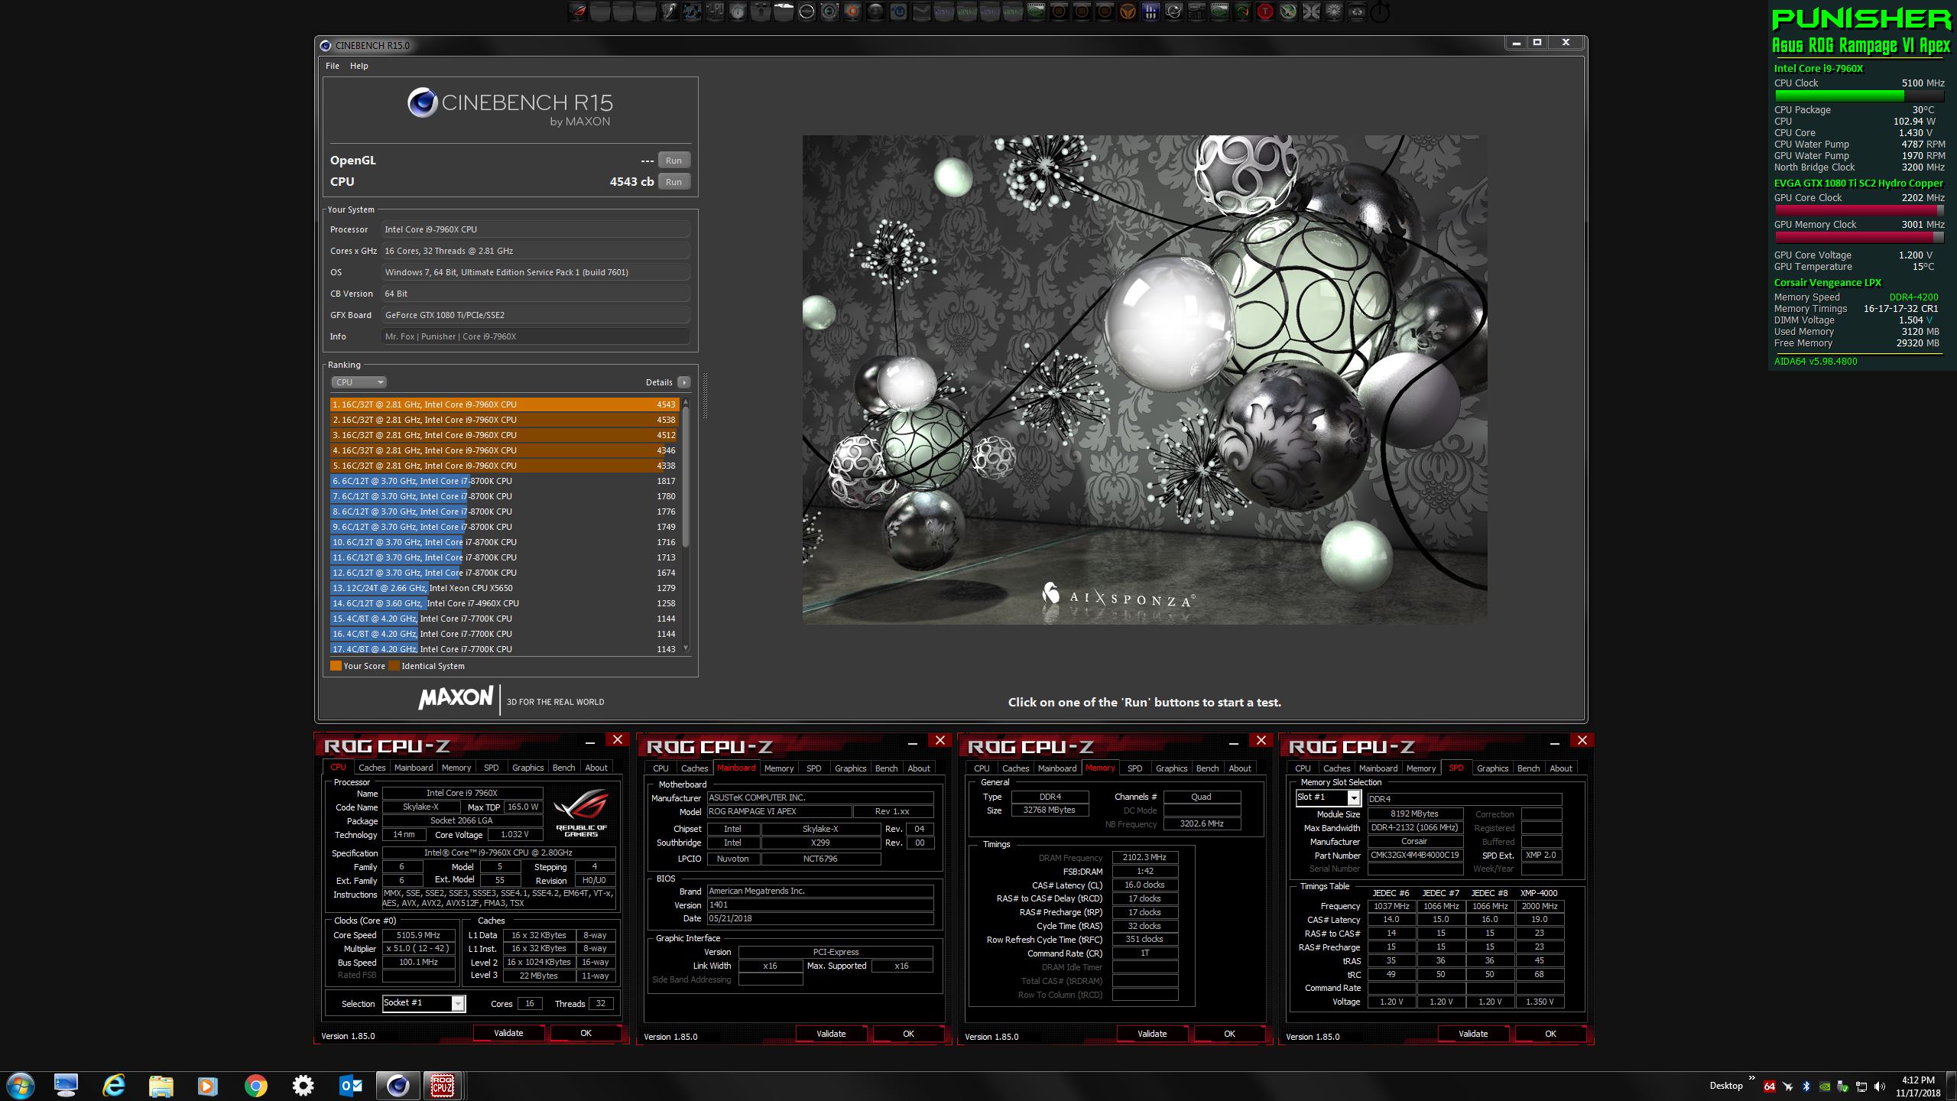Switch to Caches tab in first CPU-Z
The height and width of the screenshot is (1101, 1957).
pos(372,768)
